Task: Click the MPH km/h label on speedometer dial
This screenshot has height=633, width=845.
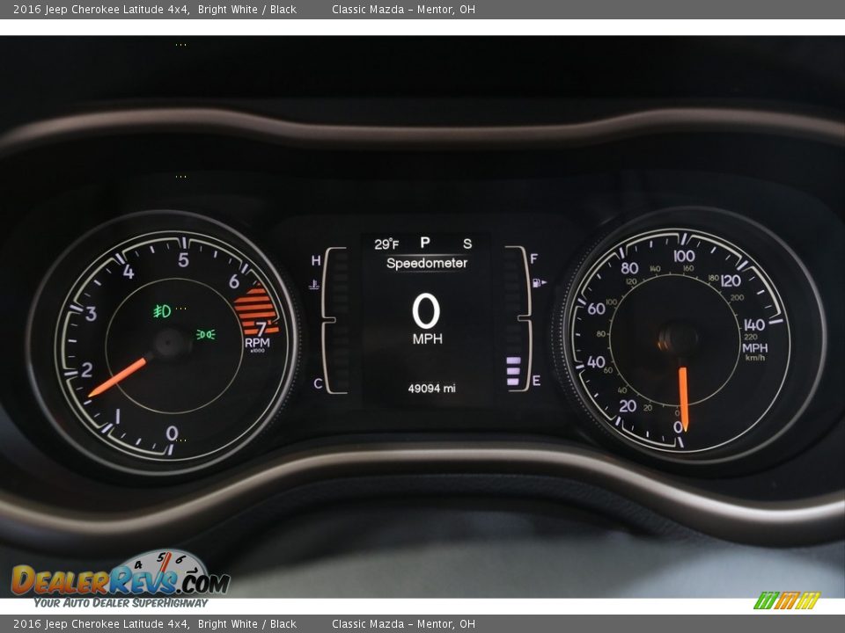Action: point(754,352)
